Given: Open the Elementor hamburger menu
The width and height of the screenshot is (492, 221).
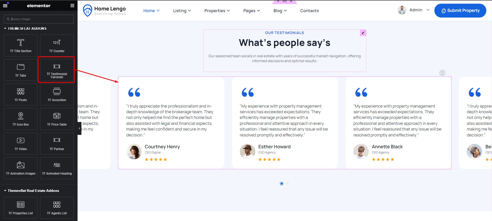Looking at the screenshot, I should point(5,5).
